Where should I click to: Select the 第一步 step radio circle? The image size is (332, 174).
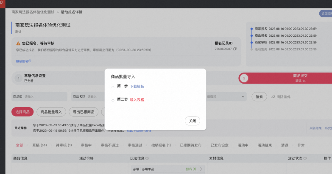tap(113, 87)
